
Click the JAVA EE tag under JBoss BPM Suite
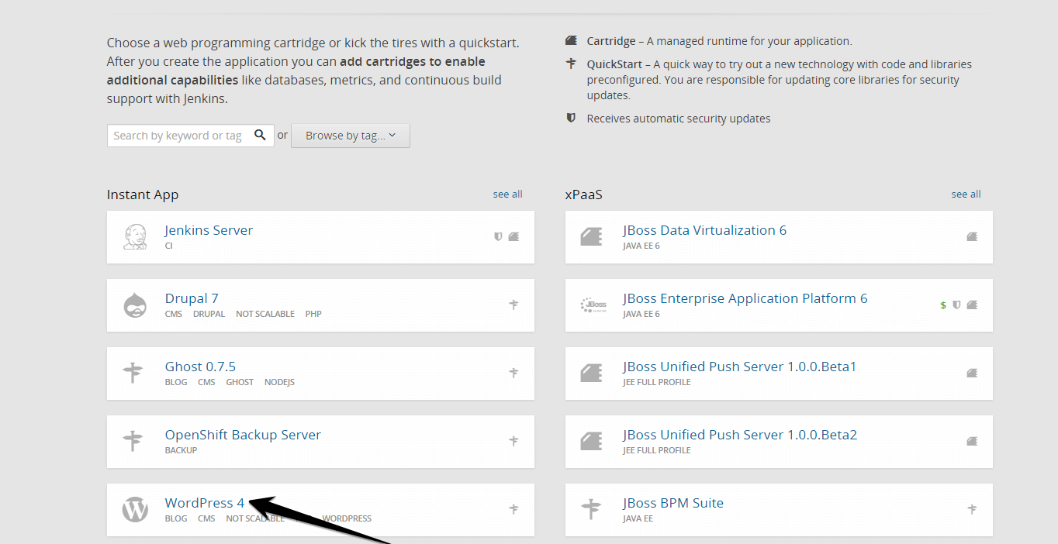point(638,518)
